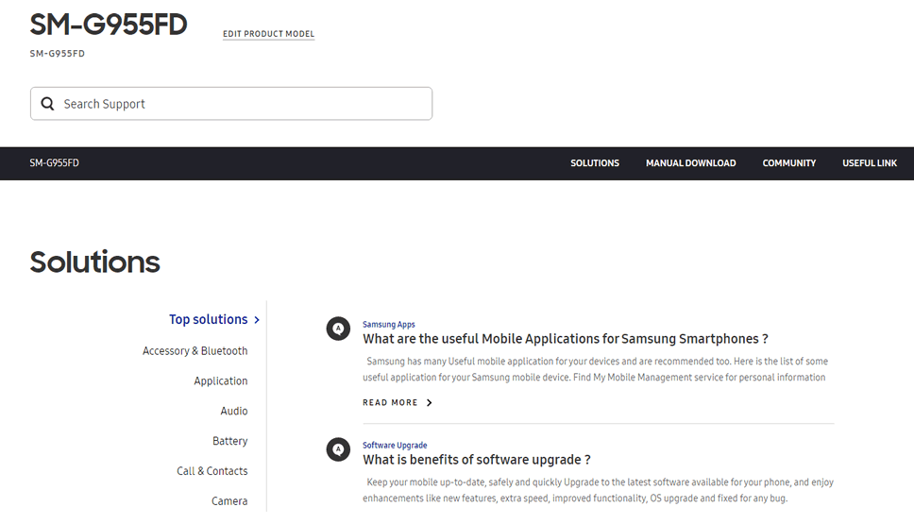This screenshot has width=914, height=524.
Task: Click the Software Upgrade tag link
Action: click(x=395, y=446)
